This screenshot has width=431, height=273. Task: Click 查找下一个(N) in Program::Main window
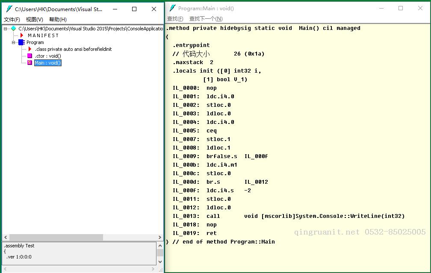click(x=206, y=19)
